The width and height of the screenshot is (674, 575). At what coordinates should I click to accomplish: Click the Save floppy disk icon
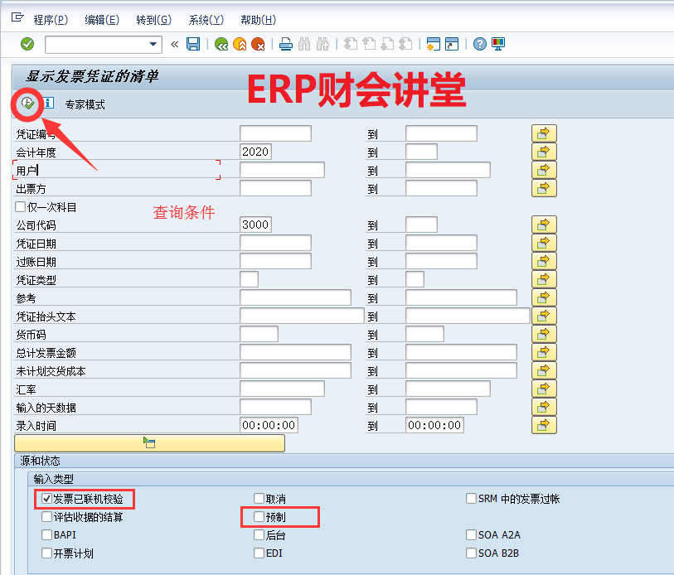[x=193, y=44]
